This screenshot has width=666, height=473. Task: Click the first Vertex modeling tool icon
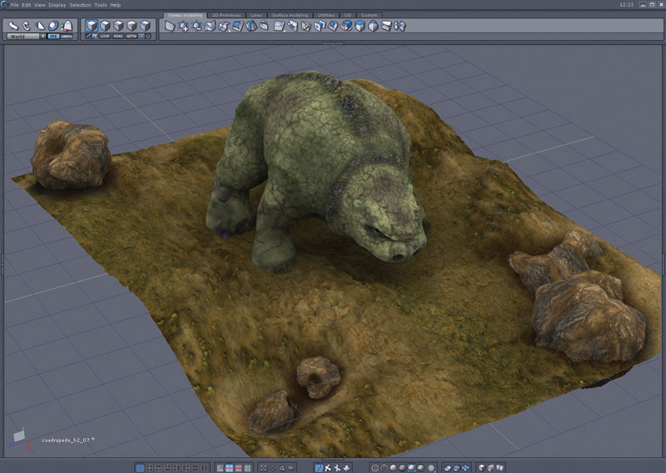pos(170,26)
